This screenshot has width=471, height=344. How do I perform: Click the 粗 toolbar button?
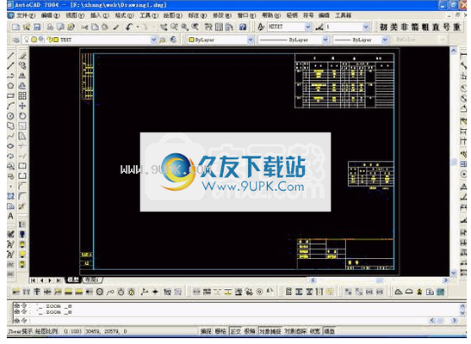425,28
